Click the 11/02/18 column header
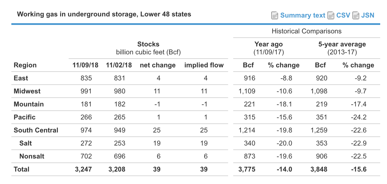Image resolution: width=387 pixels, height=184 pixels. click(x=119, y=65)
